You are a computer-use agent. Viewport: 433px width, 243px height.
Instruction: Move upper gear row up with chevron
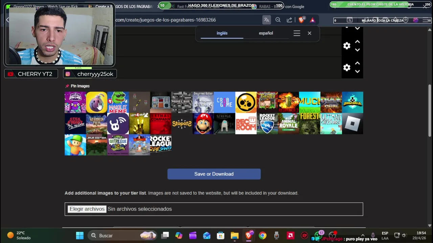tap(357, 42)
